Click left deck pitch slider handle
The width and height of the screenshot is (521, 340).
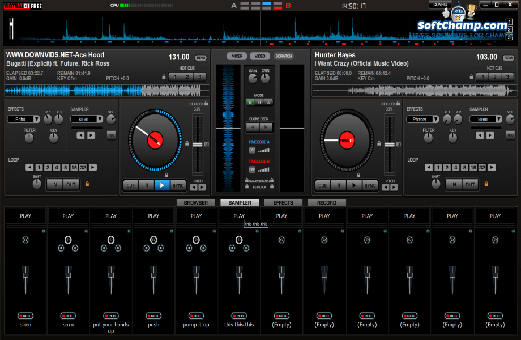(x=198, y=144)
